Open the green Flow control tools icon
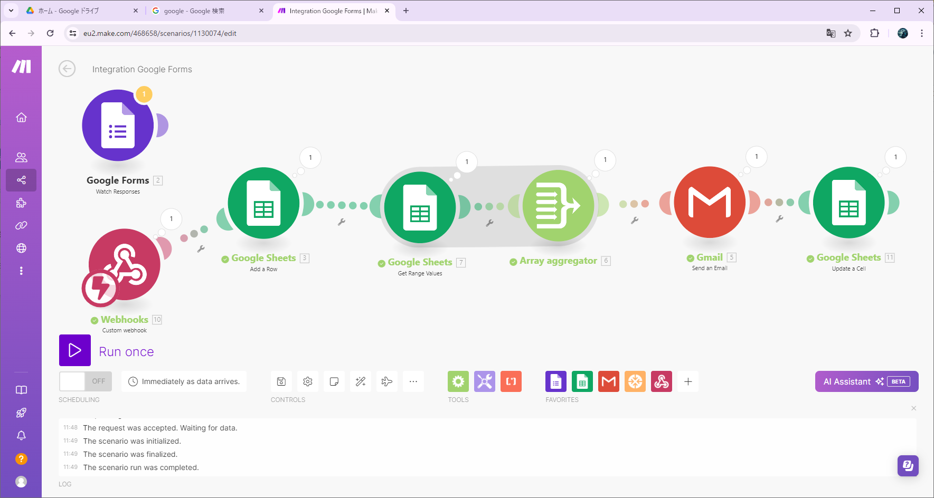 pyautogui.click(x=458, y=381)
